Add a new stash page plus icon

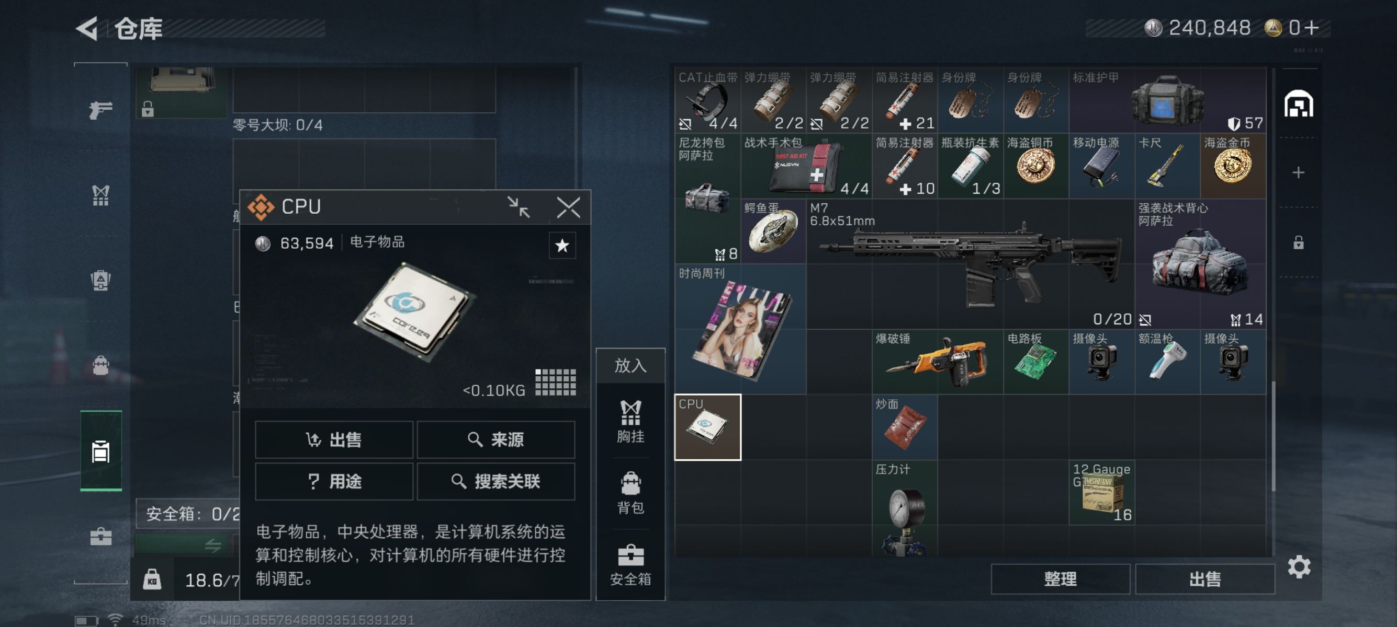(1298, 173)
